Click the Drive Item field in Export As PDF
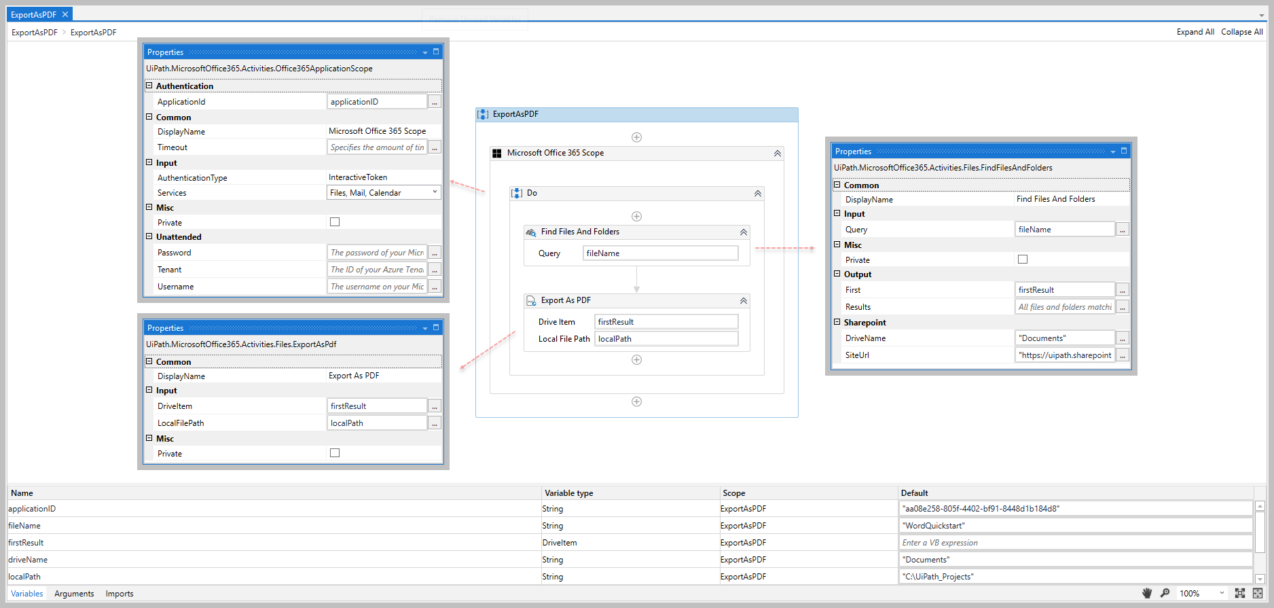The image size is (1274, 608). (x=666, y=322)
